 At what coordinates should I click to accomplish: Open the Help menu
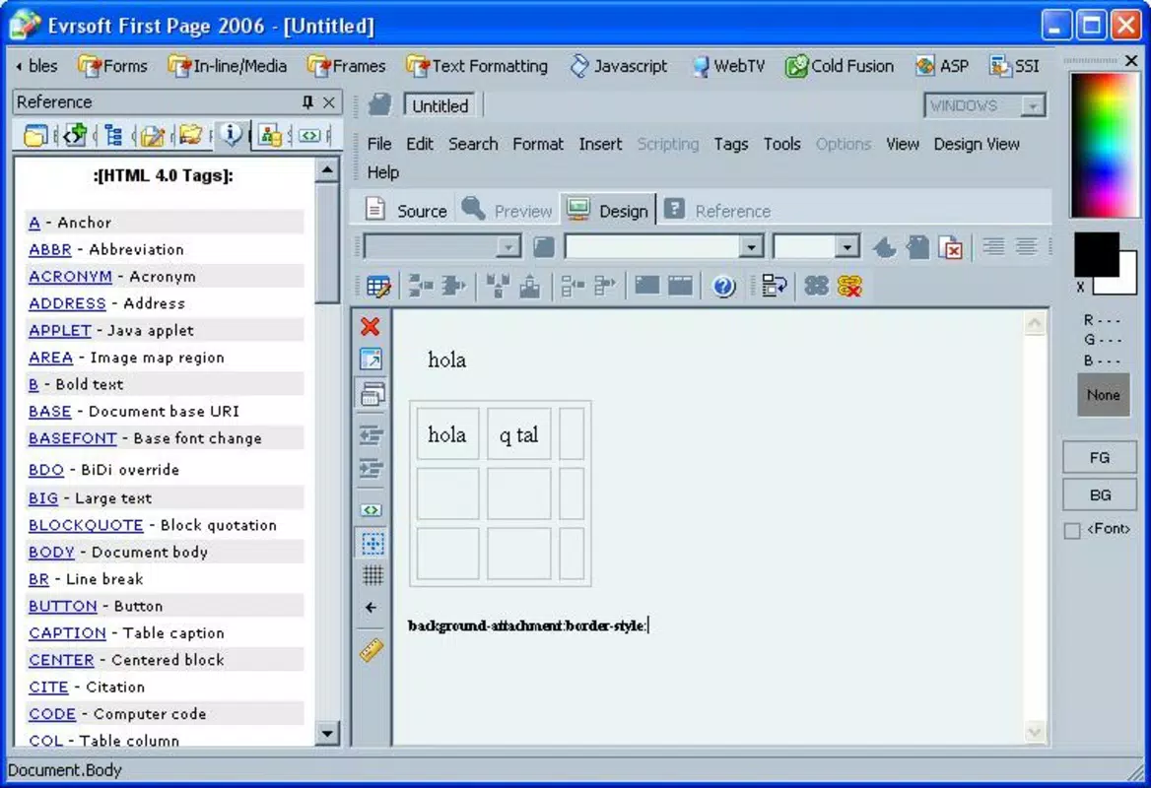click(382, 172)
